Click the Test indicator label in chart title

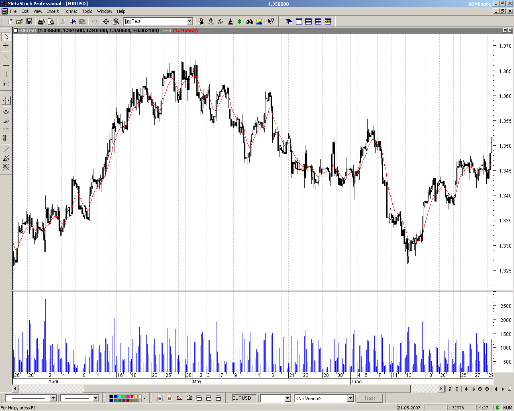pos(167,31)
